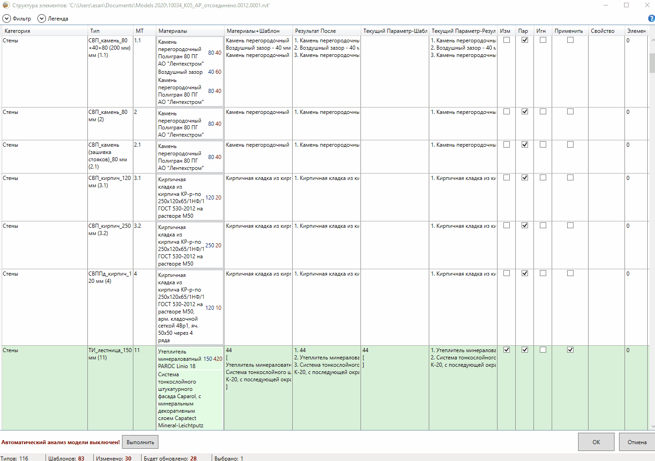Click the МТ cell with value 11
Image resolution: width=655 pixels, height=461 pixels.
pyautogui.click(x=145, y=388)
